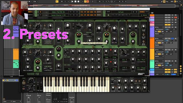Click the air logo
This screenshot has width=183, height=103.
141,74
